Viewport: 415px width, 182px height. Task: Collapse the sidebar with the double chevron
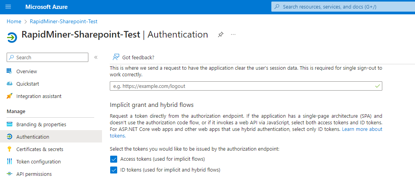pos(96,57)
